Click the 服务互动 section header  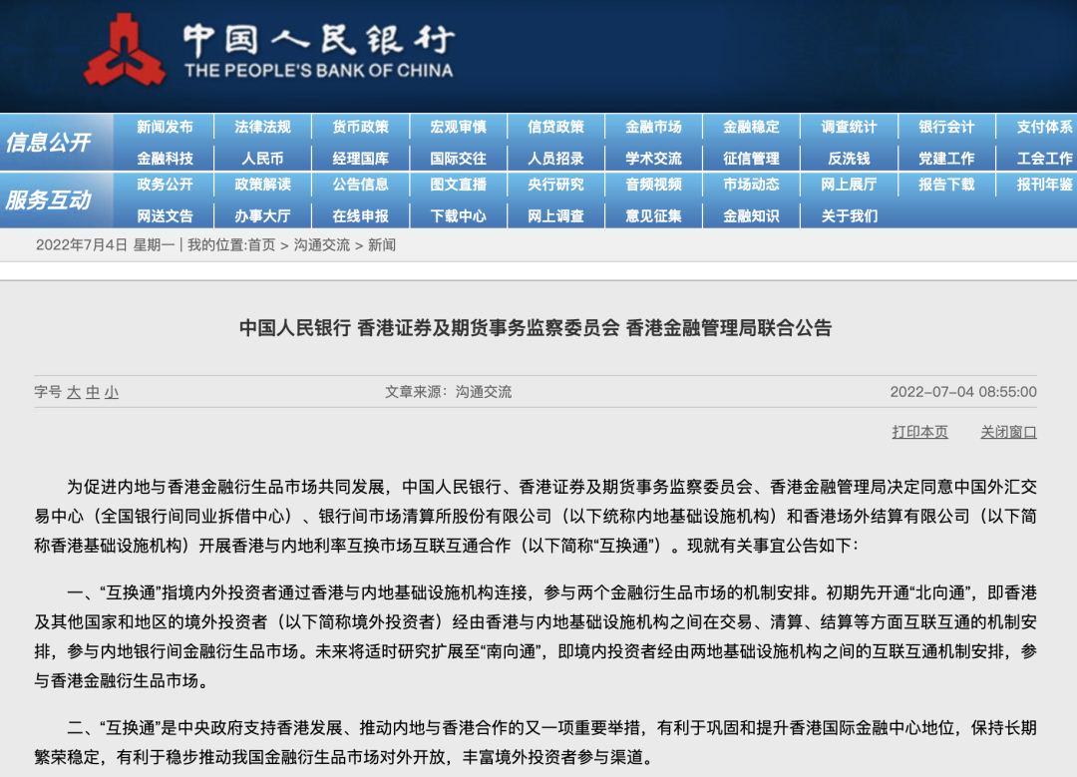(48, 200)
